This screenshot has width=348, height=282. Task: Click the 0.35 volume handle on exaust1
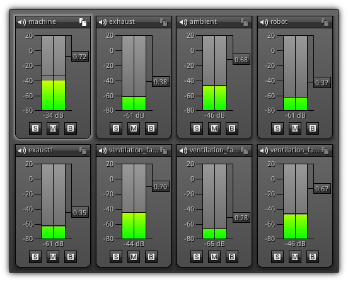(x=80, y=212)
